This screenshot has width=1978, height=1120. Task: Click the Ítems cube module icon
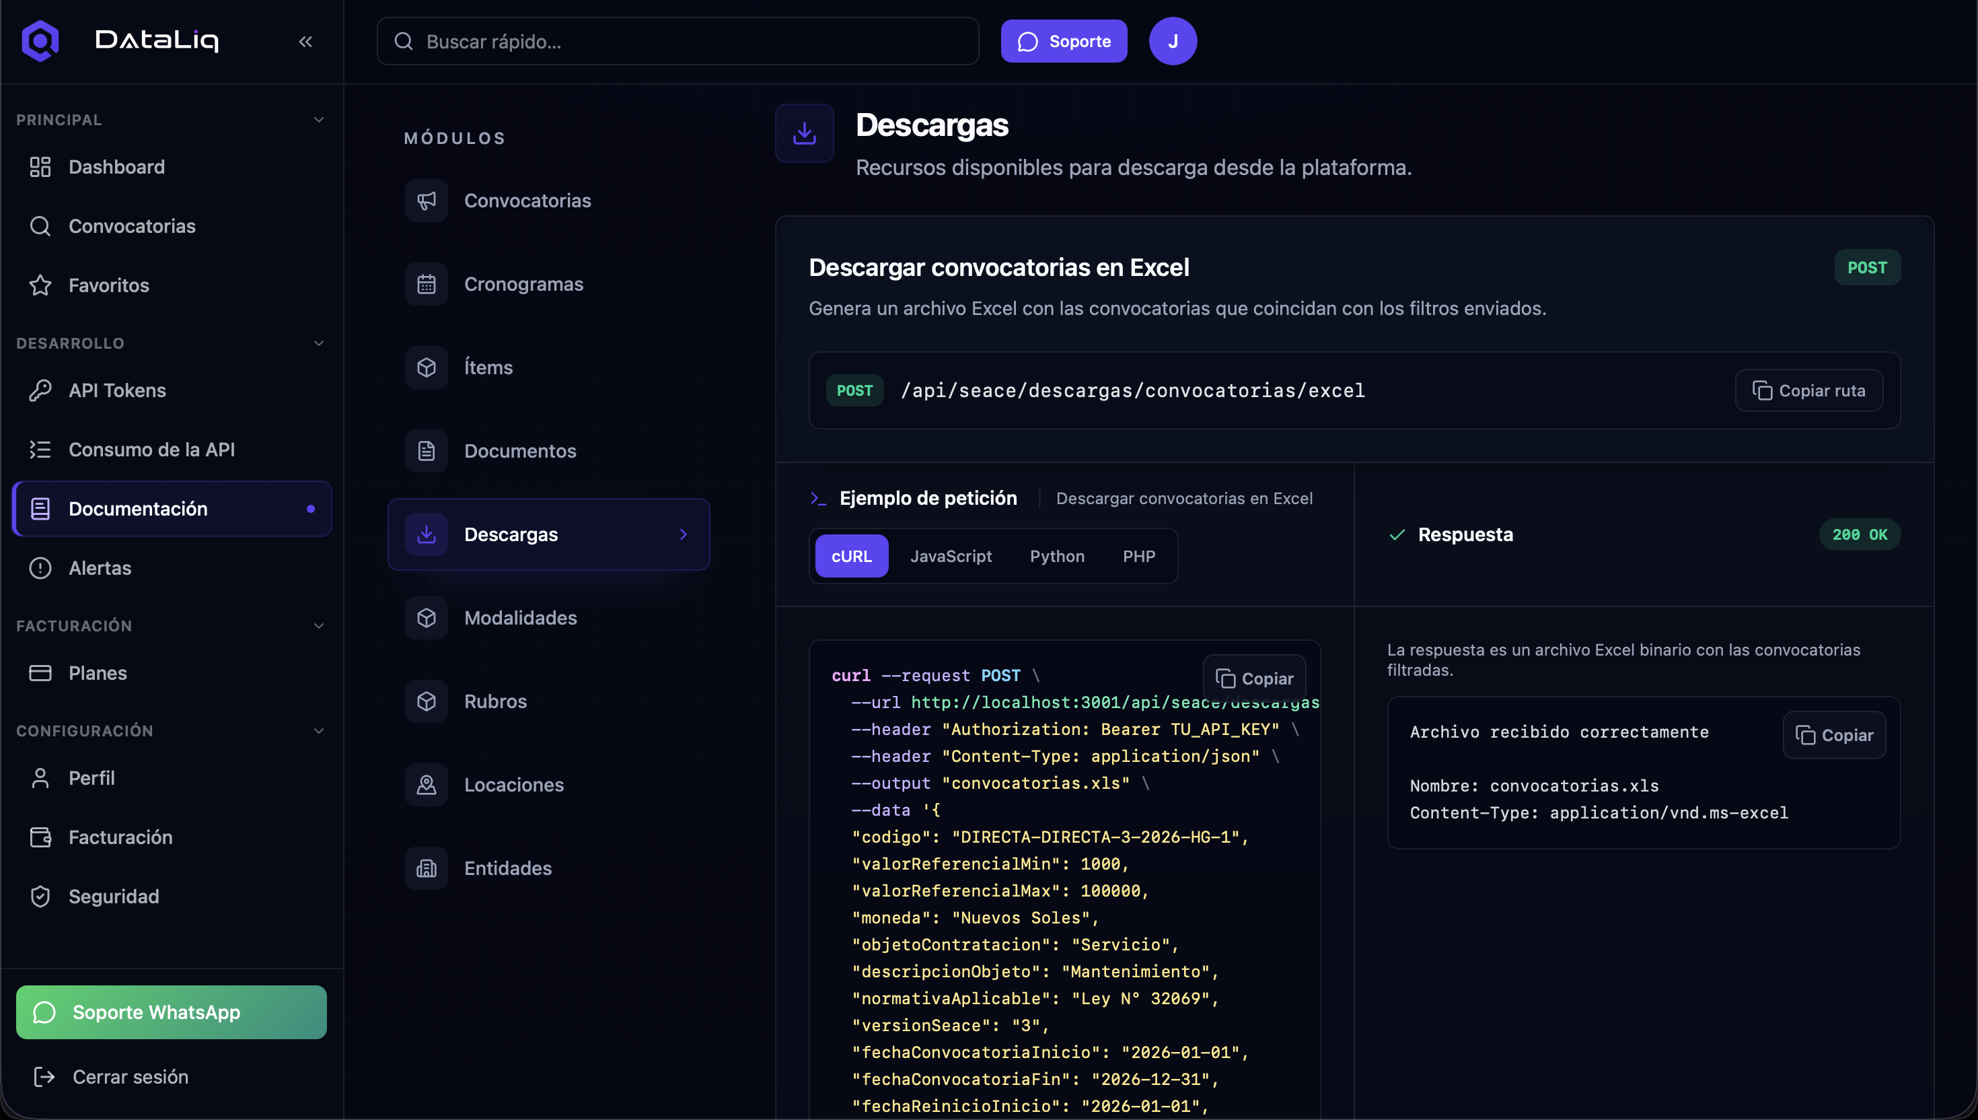pos(427,367)
